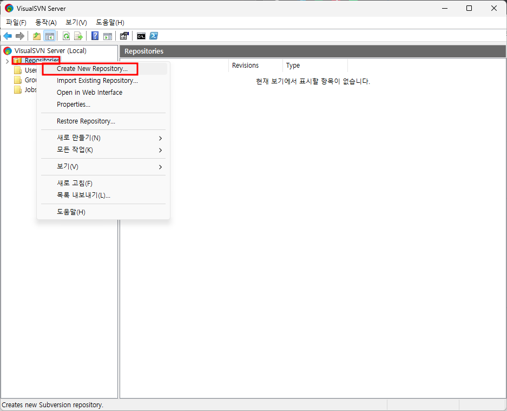This screenshot has width=507, height=411.
Task: Minimize the VisualSVN Server window
Action: pyautogui.click(x=445, y=9)
